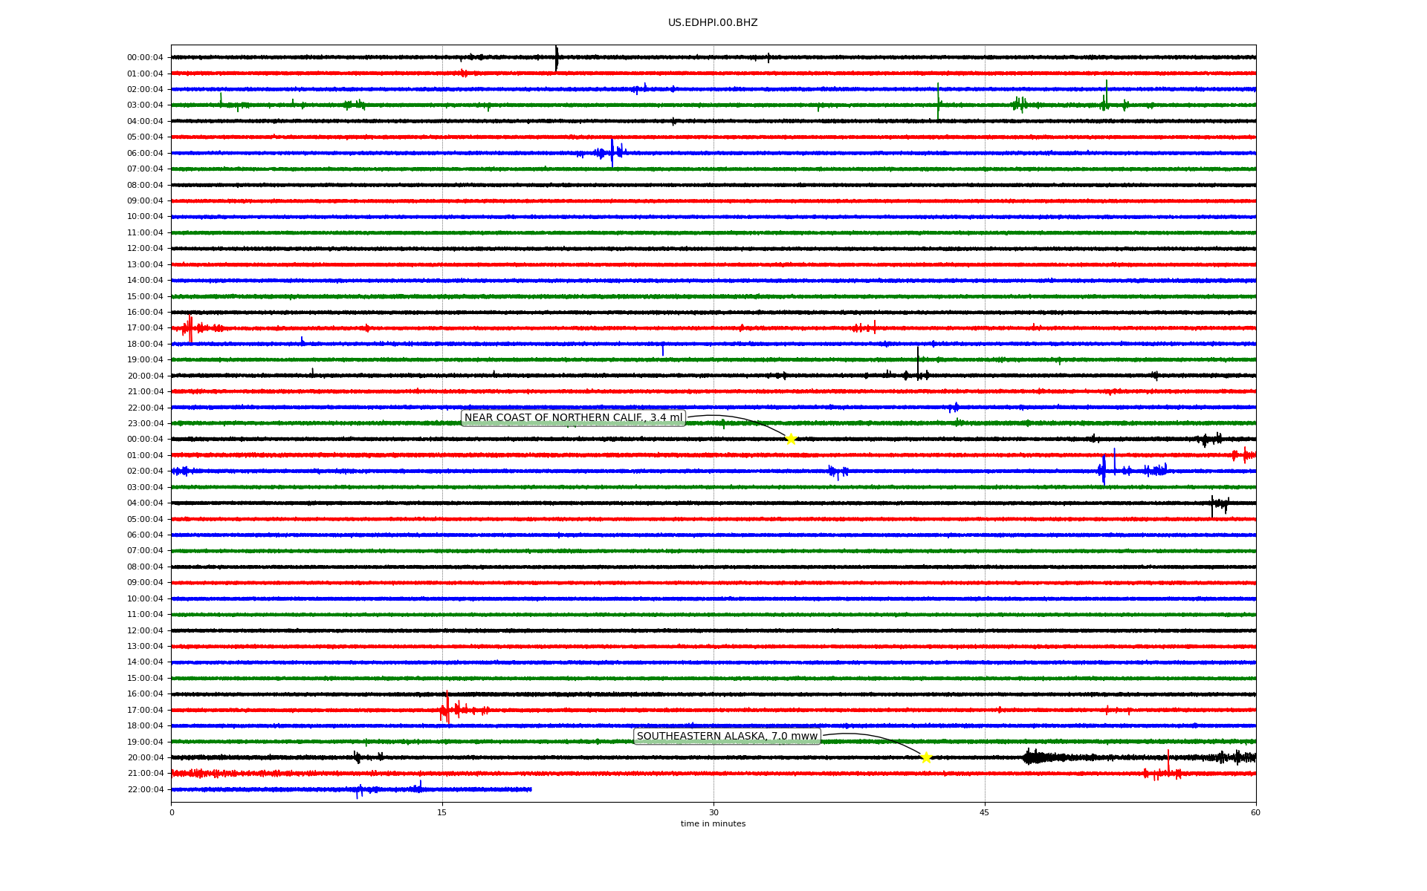
Task: Click the red burst at start of first 17:00:04 trace
Action: coord(190,327)
